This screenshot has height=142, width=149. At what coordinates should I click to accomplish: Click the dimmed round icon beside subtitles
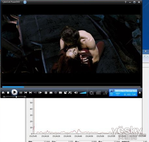pos(56,92)
